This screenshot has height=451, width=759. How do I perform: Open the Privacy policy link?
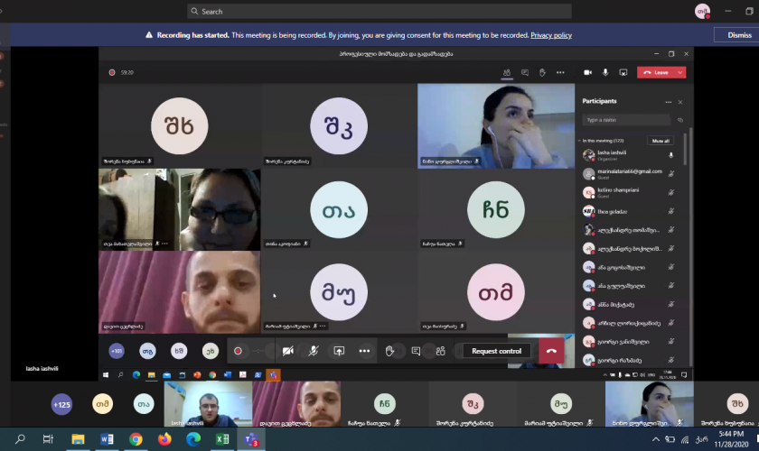[x=551, y=35]
